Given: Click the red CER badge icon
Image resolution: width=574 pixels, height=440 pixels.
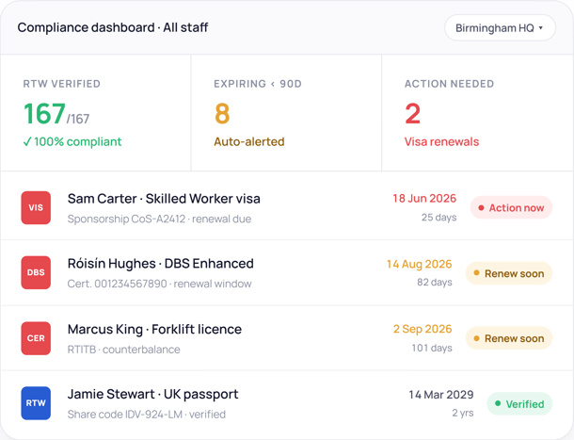Looking at the screenshot, I should tap(36, 338).
